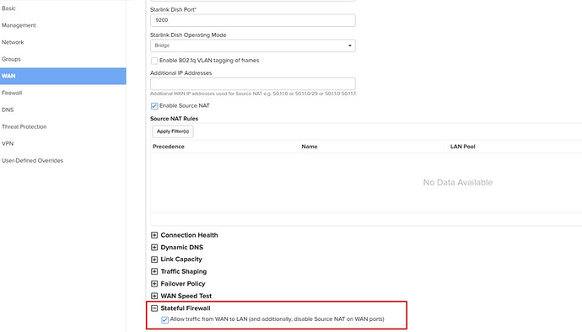Expand the Failover Policy section
582x332 pixels.
154,284
